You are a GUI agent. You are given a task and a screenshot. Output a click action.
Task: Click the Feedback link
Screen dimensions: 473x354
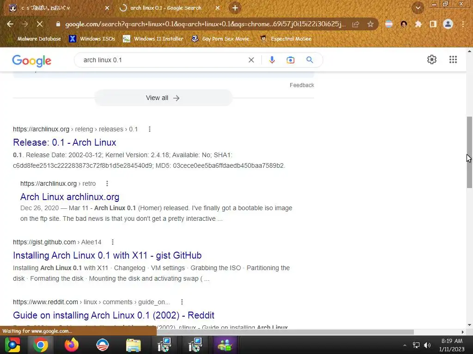(302, 85)
